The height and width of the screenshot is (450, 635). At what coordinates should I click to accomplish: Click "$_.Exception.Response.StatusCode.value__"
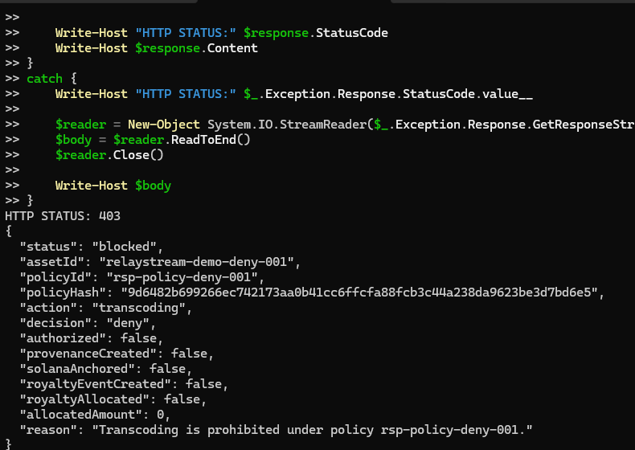(388, 94)
